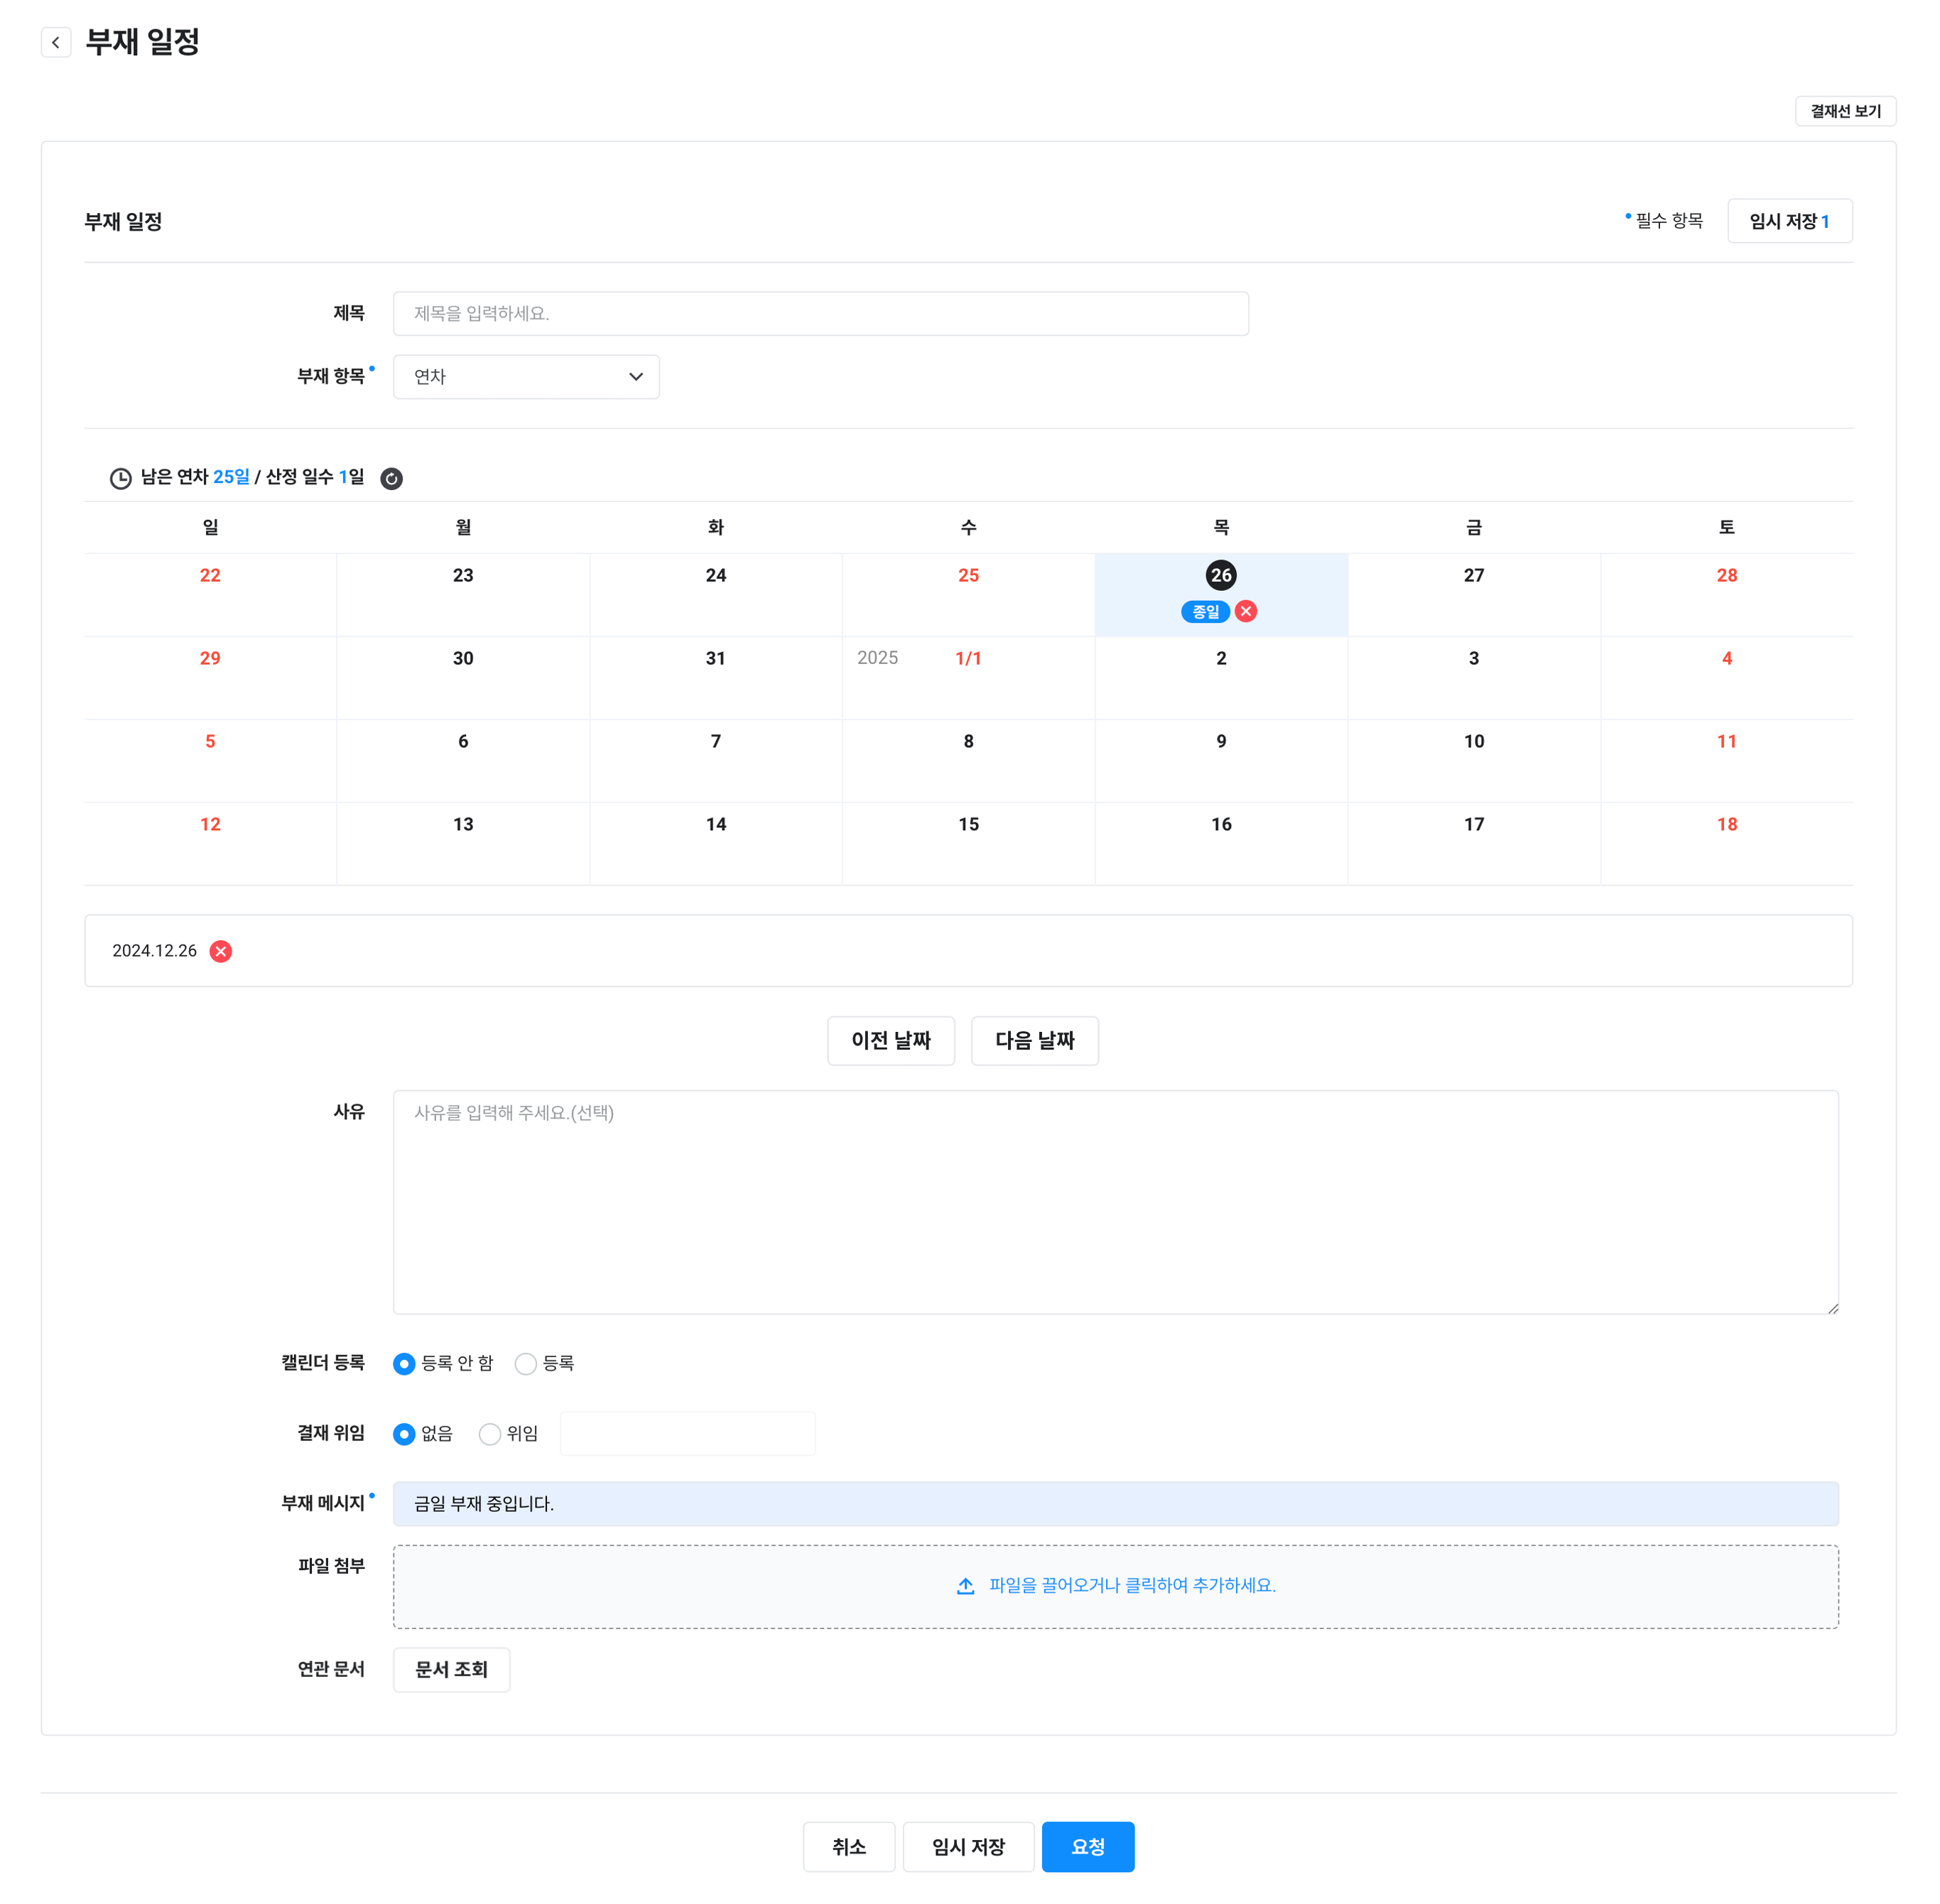Click the 종일 badge on December 26

pyautogui.click(x=1205, y=611)
